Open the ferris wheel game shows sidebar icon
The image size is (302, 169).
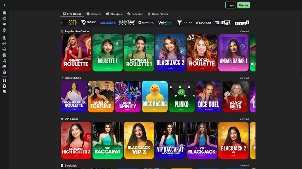(x=4, y=30)
